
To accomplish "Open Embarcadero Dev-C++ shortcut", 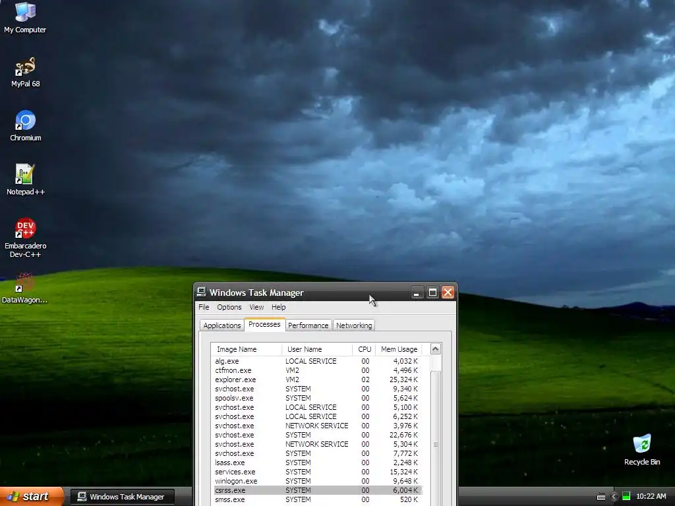I will pyautogui.click(x=25, y=237).
